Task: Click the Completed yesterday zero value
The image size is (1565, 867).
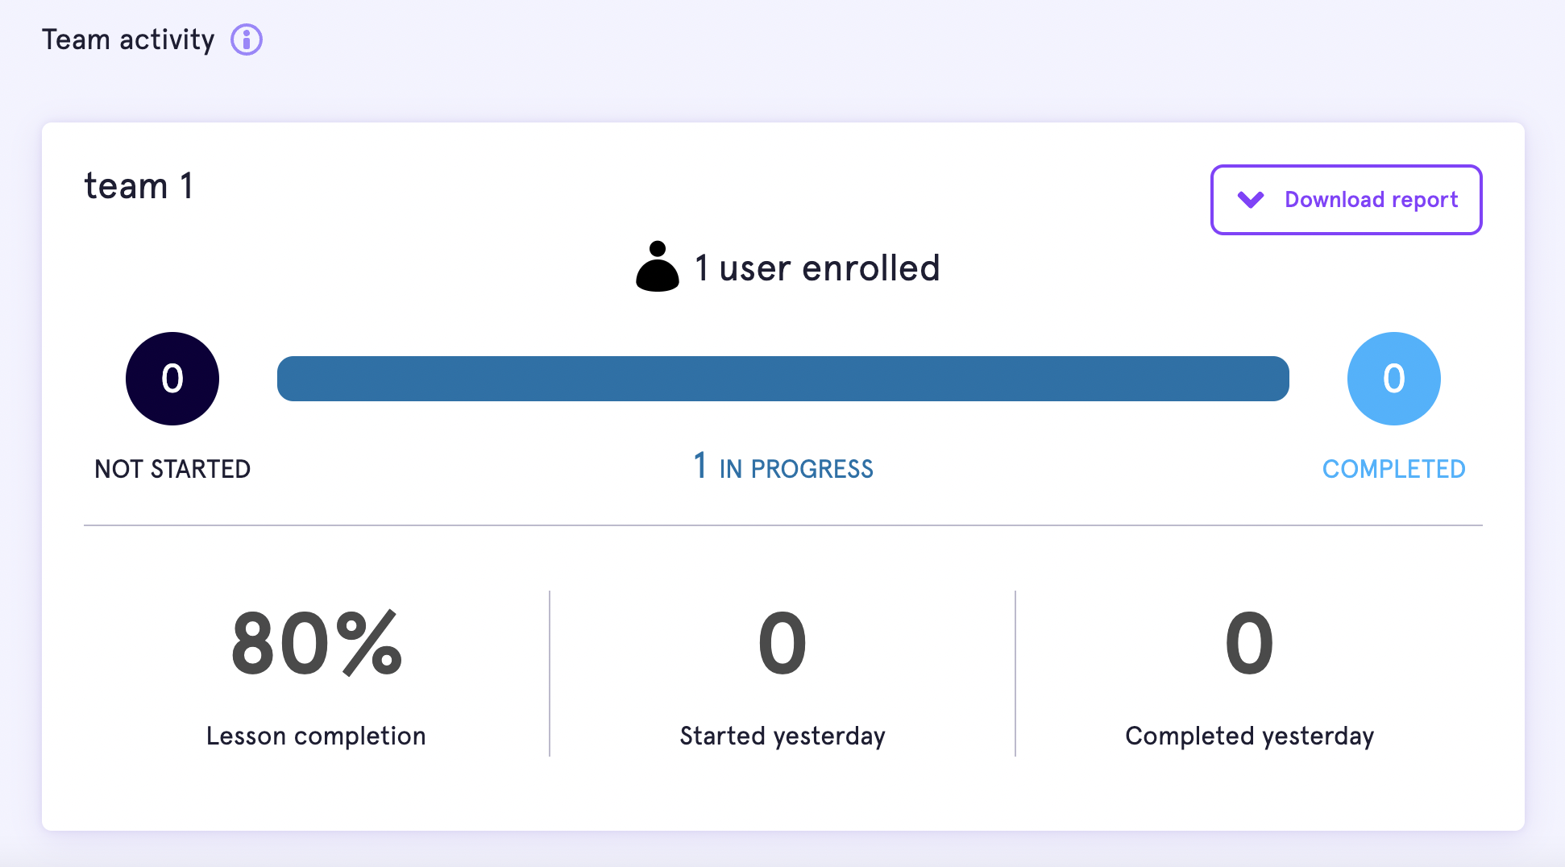Action: 1249,644
